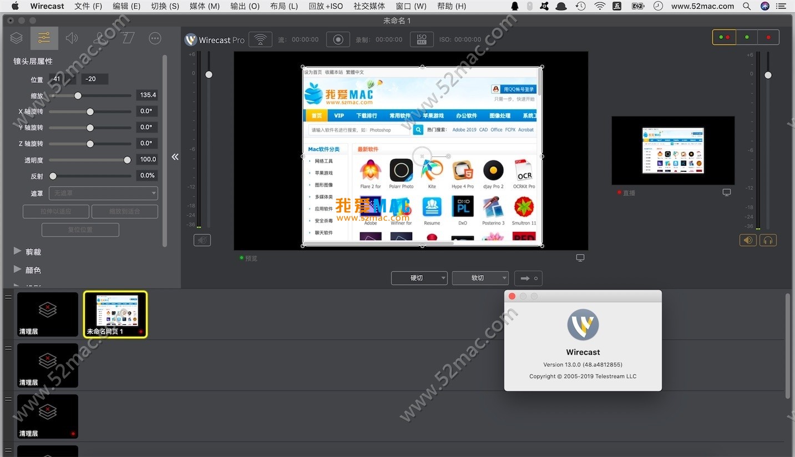Open the Siri icon in menu bar
The height and width of the screenshot is (457, 795).
coord(765,6)
